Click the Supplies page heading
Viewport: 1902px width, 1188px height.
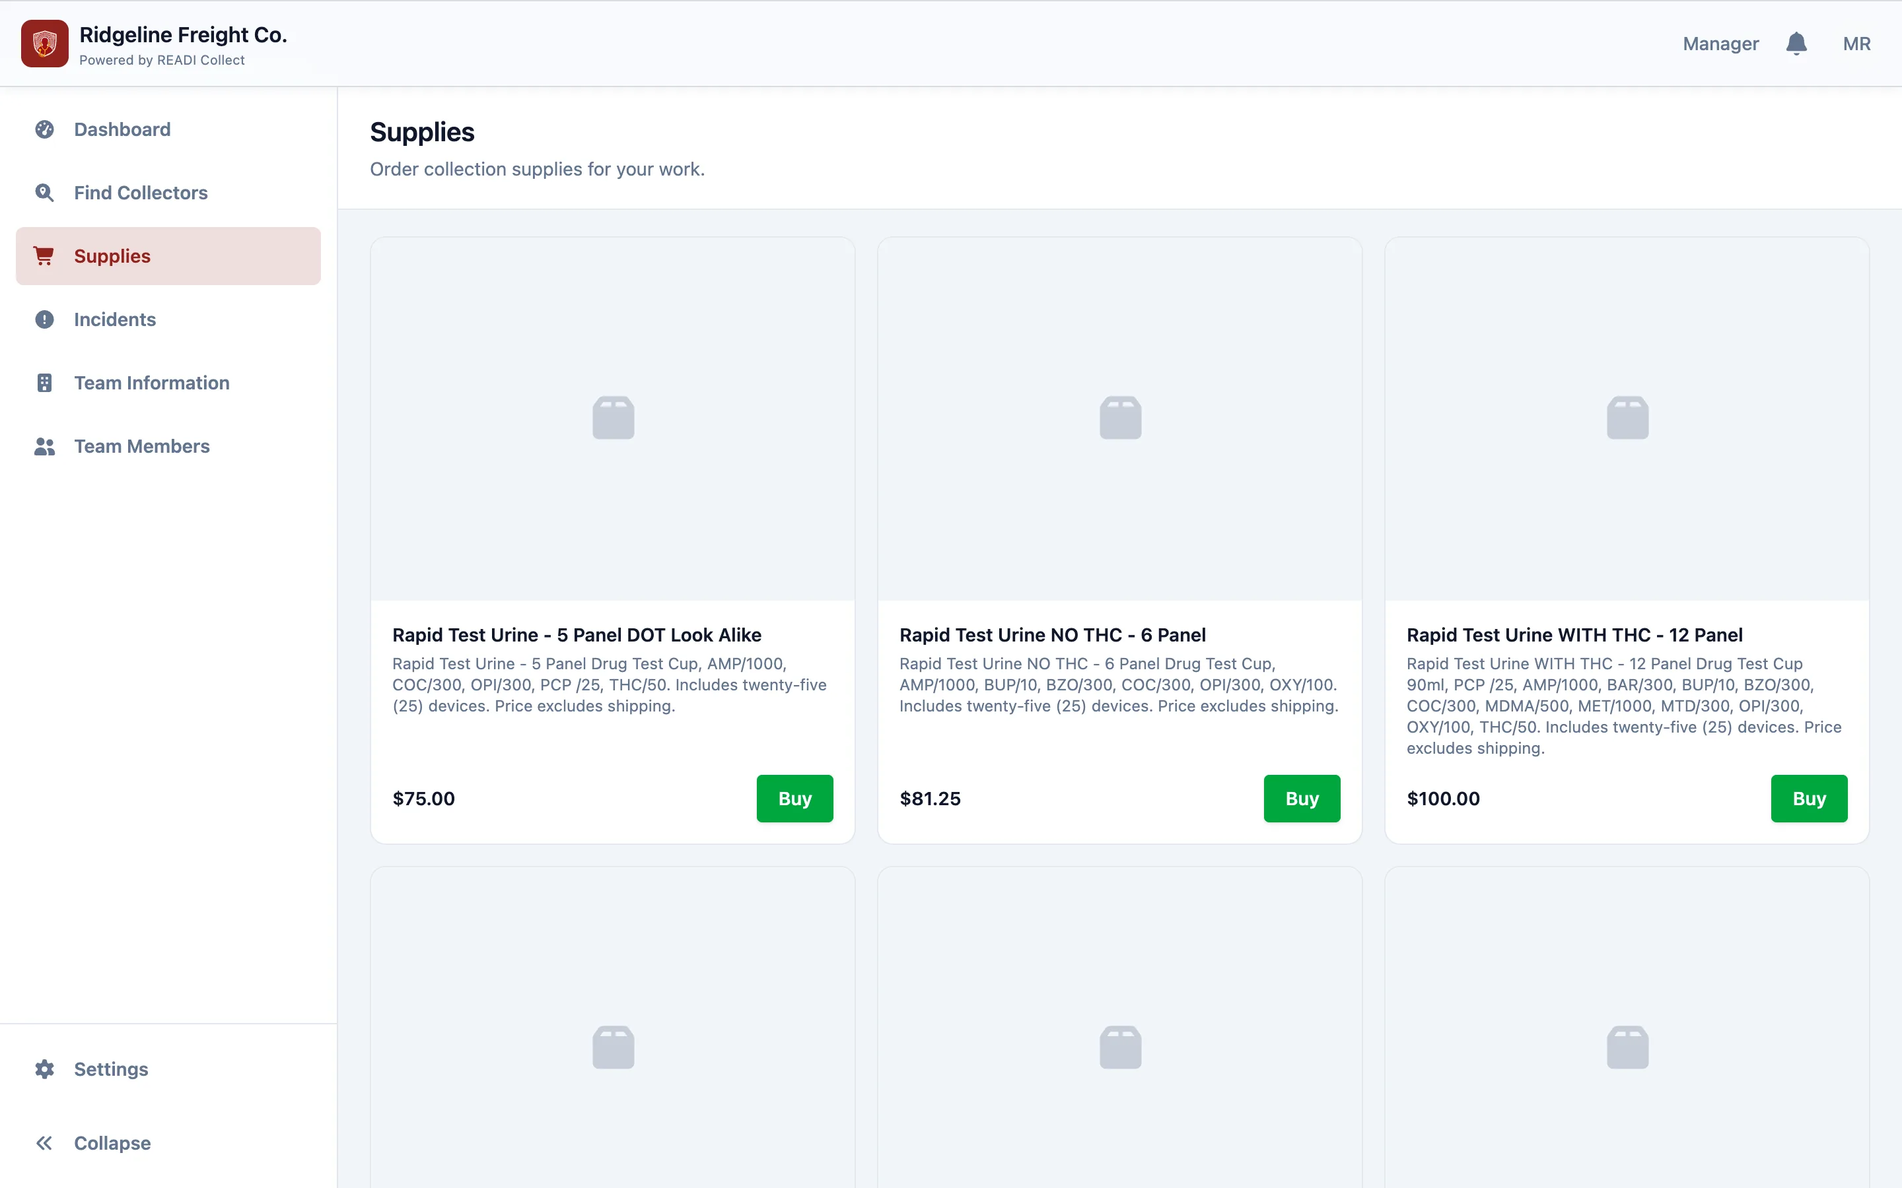422,132
